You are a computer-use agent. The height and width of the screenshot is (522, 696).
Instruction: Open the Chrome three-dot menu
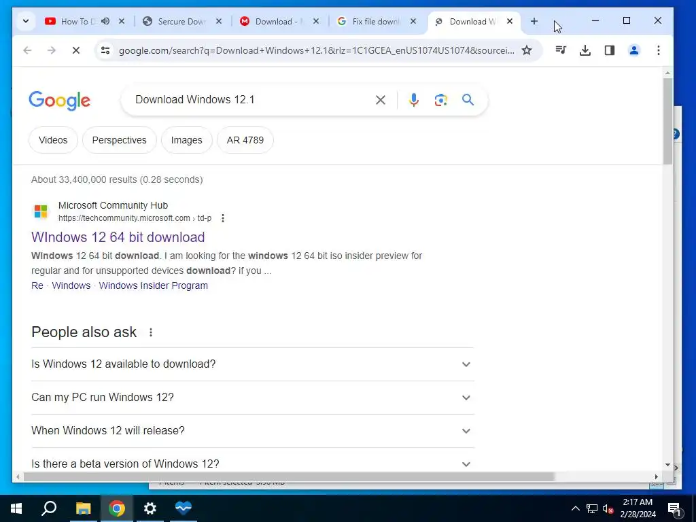click(658, 50)
